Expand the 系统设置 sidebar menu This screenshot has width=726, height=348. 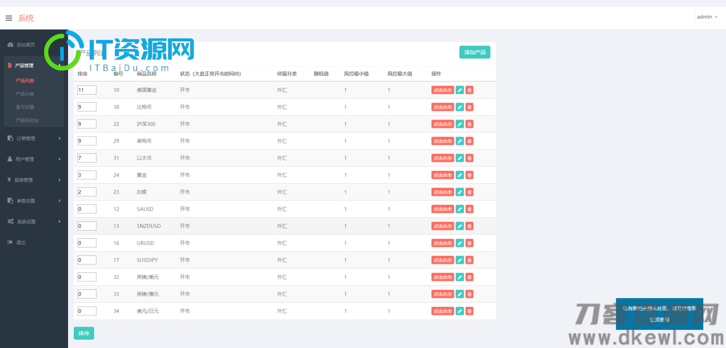tap(34, 221)
